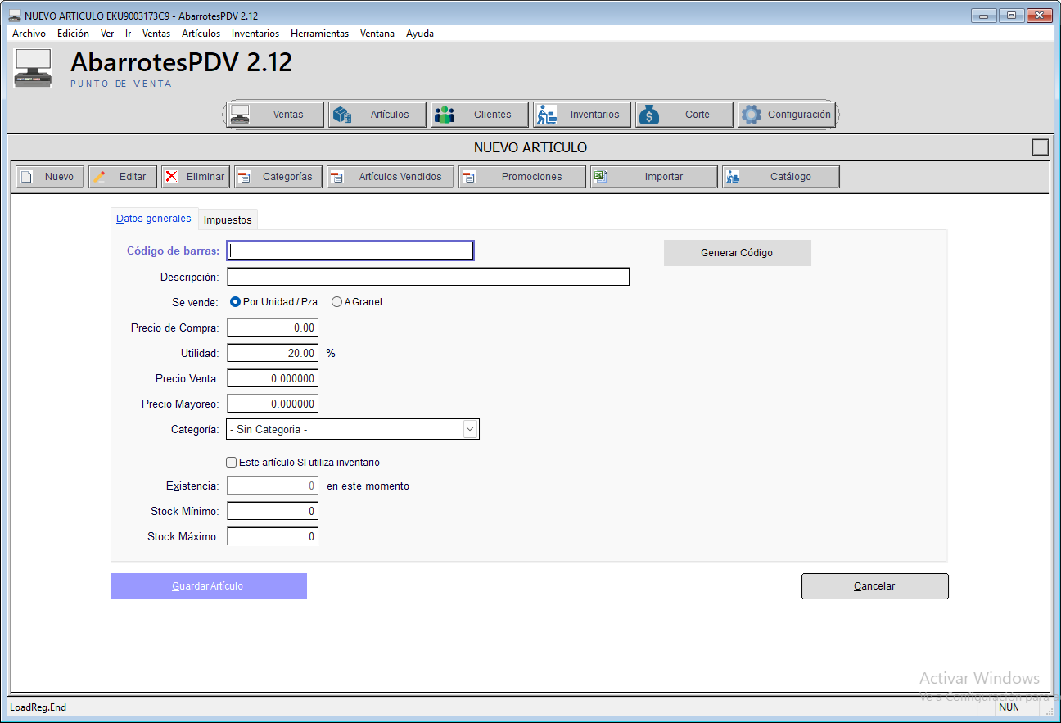Open the Categorías list
Image resolution: width=1061 pixels, height=723 pixels.
(x=278, y=177)
